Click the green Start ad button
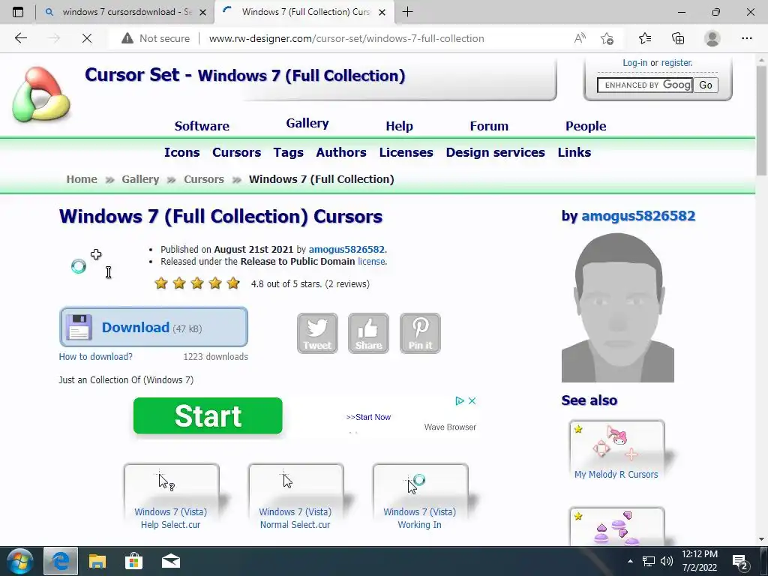 208,415
